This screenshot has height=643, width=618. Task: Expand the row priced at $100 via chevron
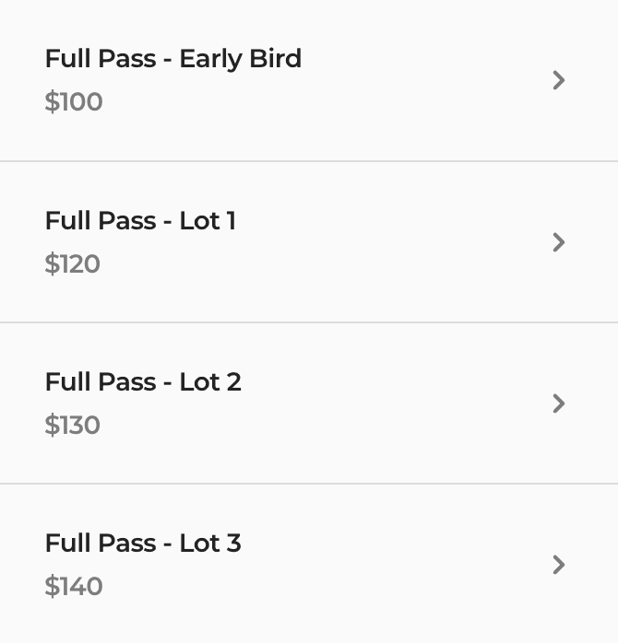pos(559,80)
